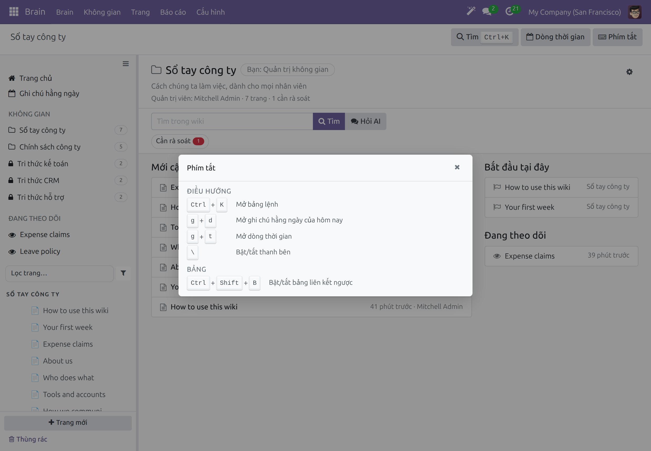Open the Không gian menu

click(102, 12)
